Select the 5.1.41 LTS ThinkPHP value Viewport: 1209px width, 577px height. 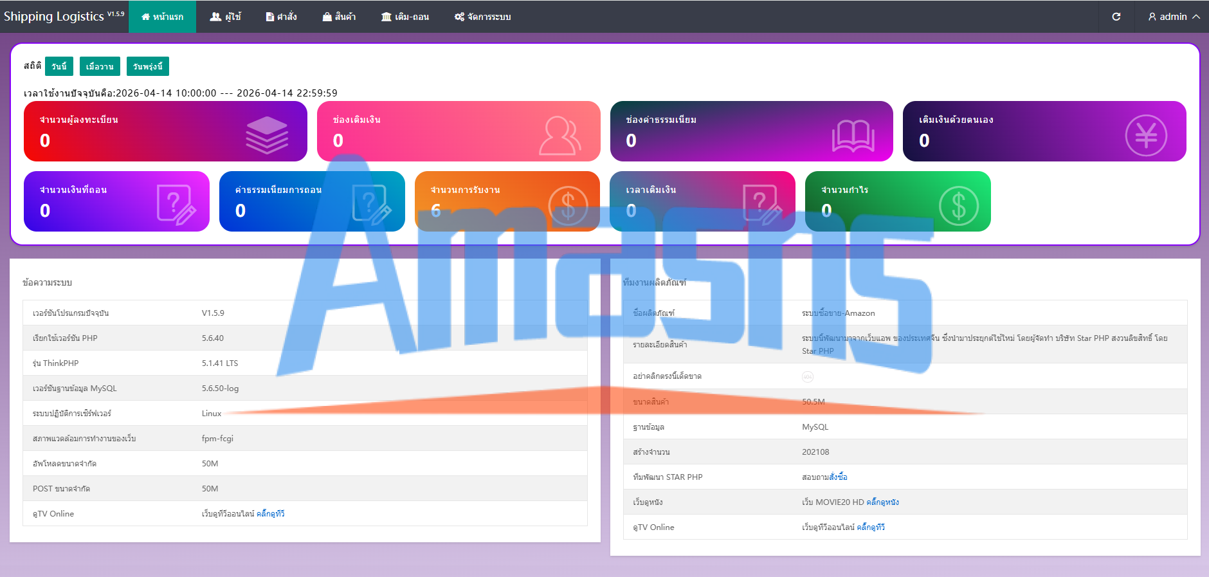click(220, 363)
